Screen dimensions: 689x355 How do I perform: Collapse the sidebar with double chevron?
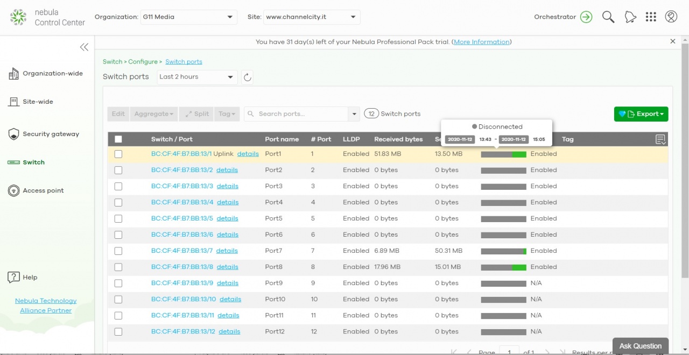(84, 47)
